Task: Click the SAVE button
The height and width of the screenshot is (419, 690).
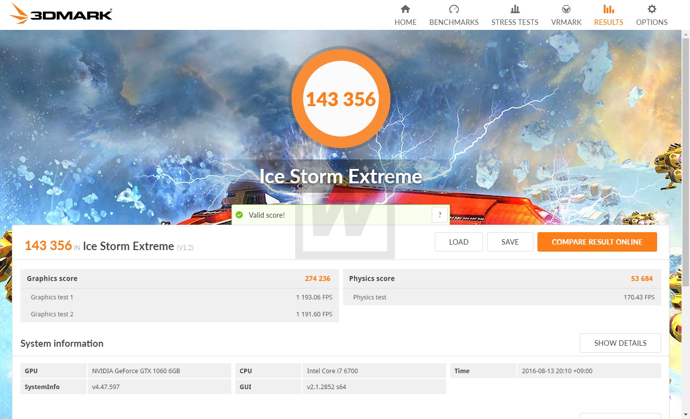Action: pyautogui.click(x=510, y=242)
